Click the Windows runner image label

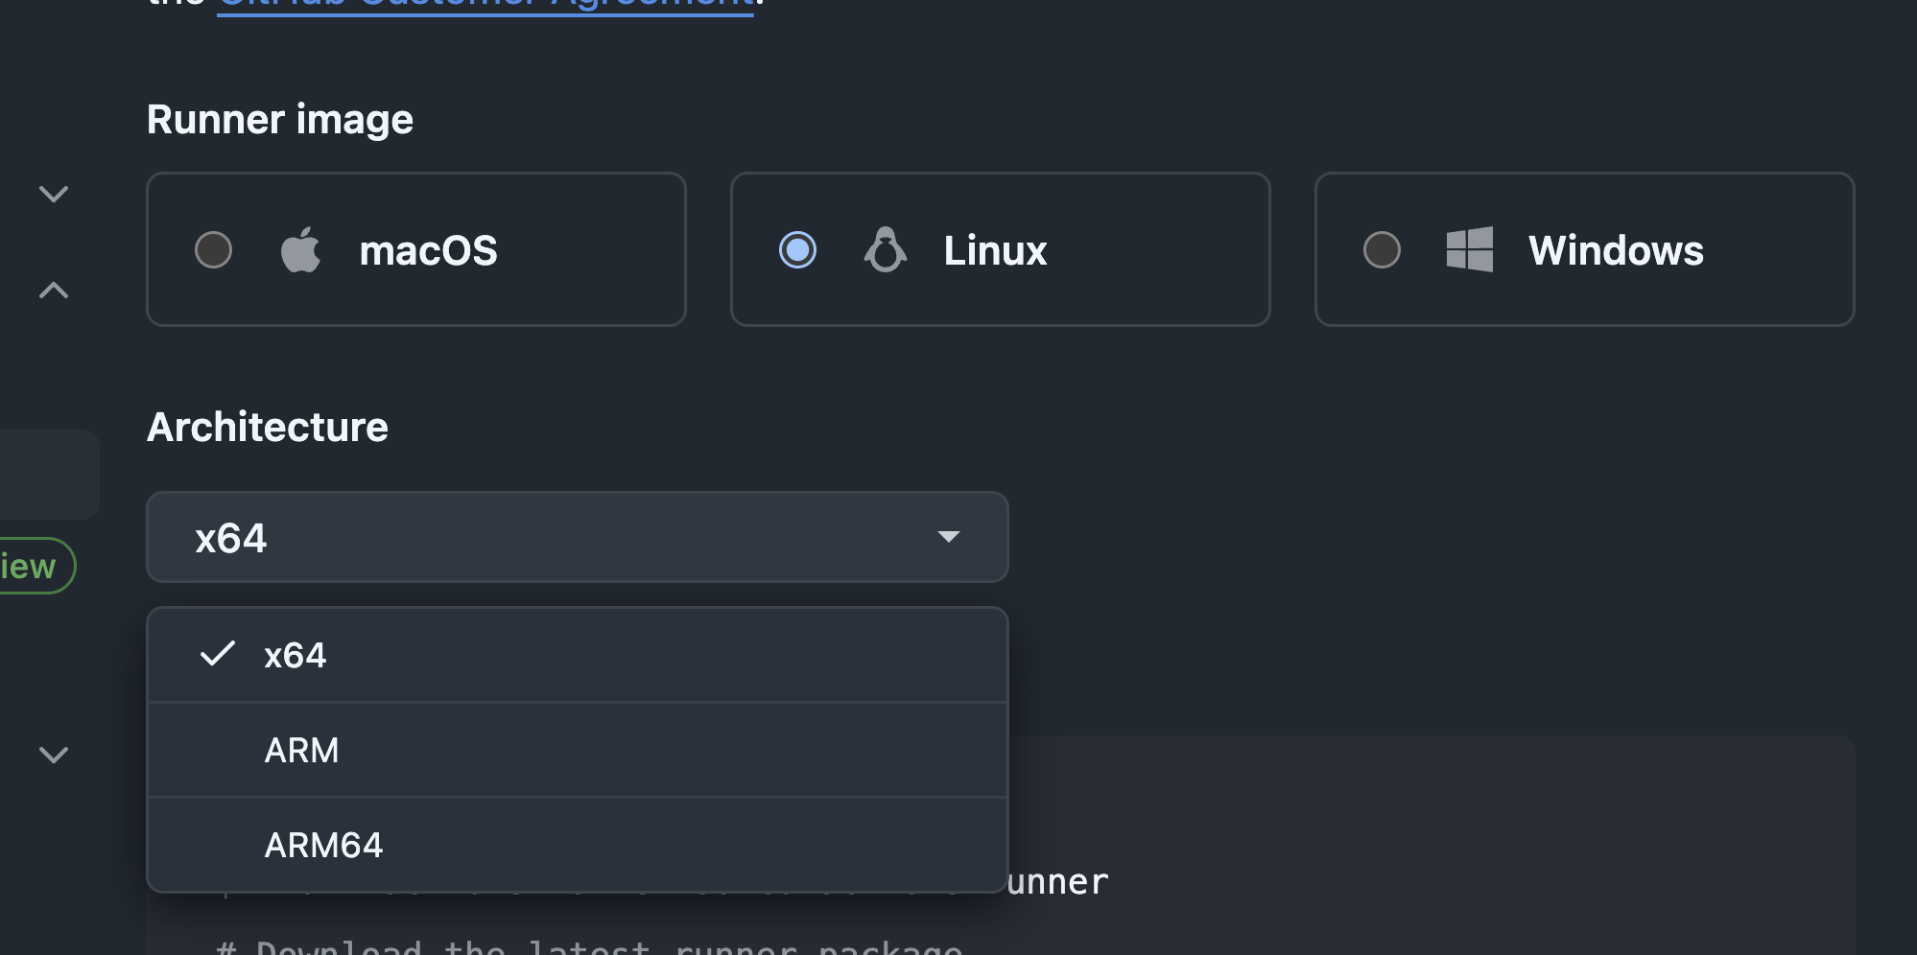tap(1616, 251)
